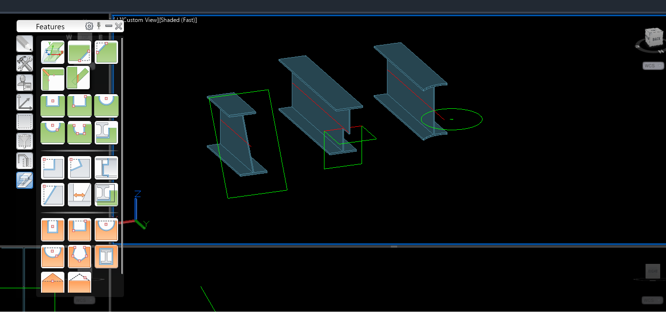Image resolution: width=666 pixels, height=319 pixels.
Task: Choose the gray I-beam parametric cope tool
Action: [106, 168]
